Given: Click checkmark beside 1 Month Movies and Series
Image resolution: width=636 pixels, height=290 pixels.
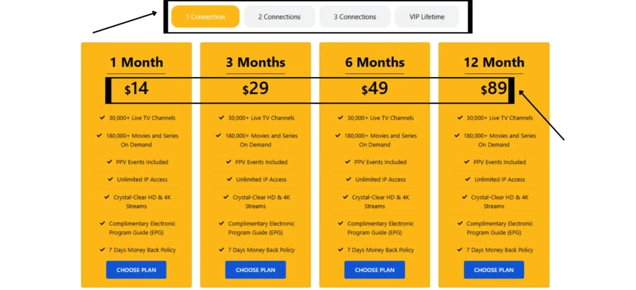Looking at the screenshot, I should (99, 135).
